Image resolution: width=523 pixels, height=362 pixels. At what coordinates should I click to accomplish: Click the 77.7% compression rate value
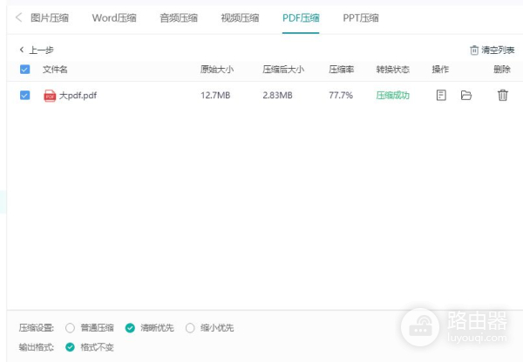(341, 96)
